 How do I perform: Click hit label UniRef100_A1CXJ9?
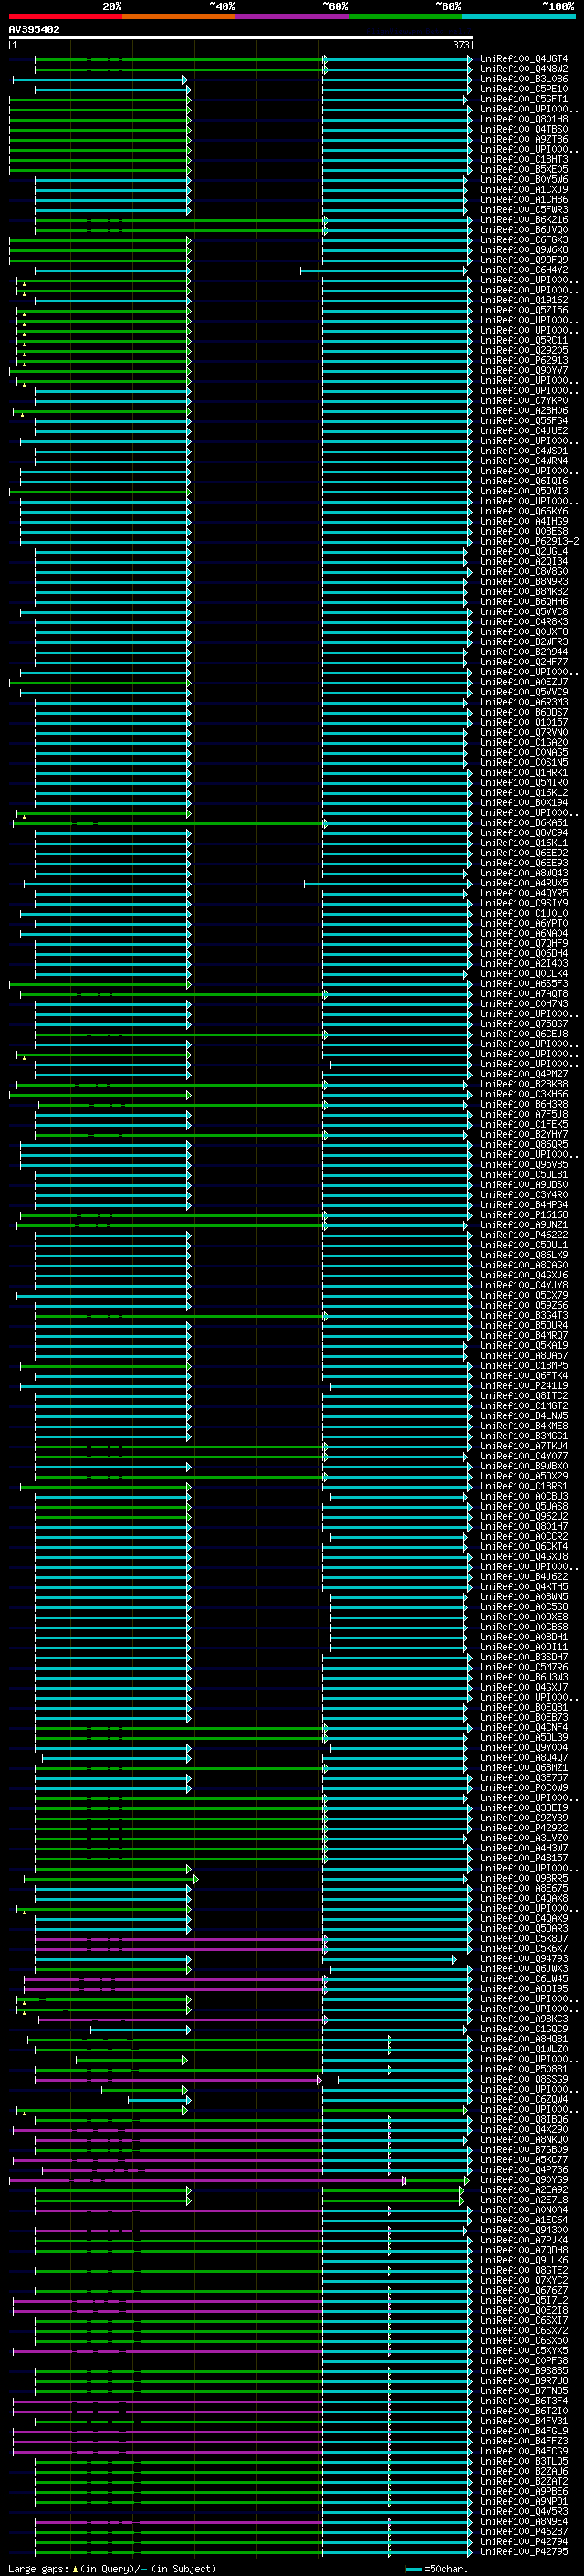point(524,189)
